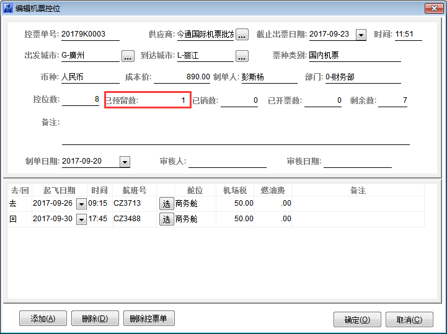
Task: Expand date dropdown for 2017-09-26 flight row
Action: 82,204
